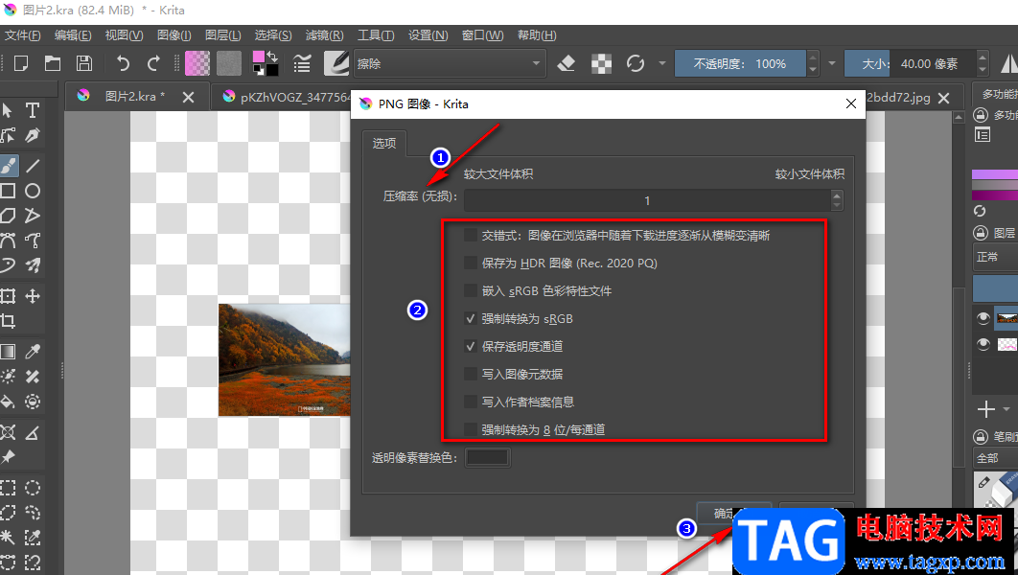Toggle eraser mode in toolbar
1018x575 pixels.
[x=567, y=63]
